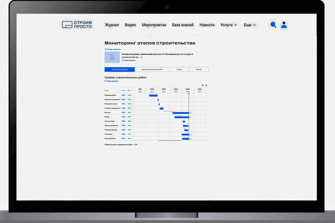Click the 2021 year column header
Screen dimensions: 335x223
click(140, 89)
